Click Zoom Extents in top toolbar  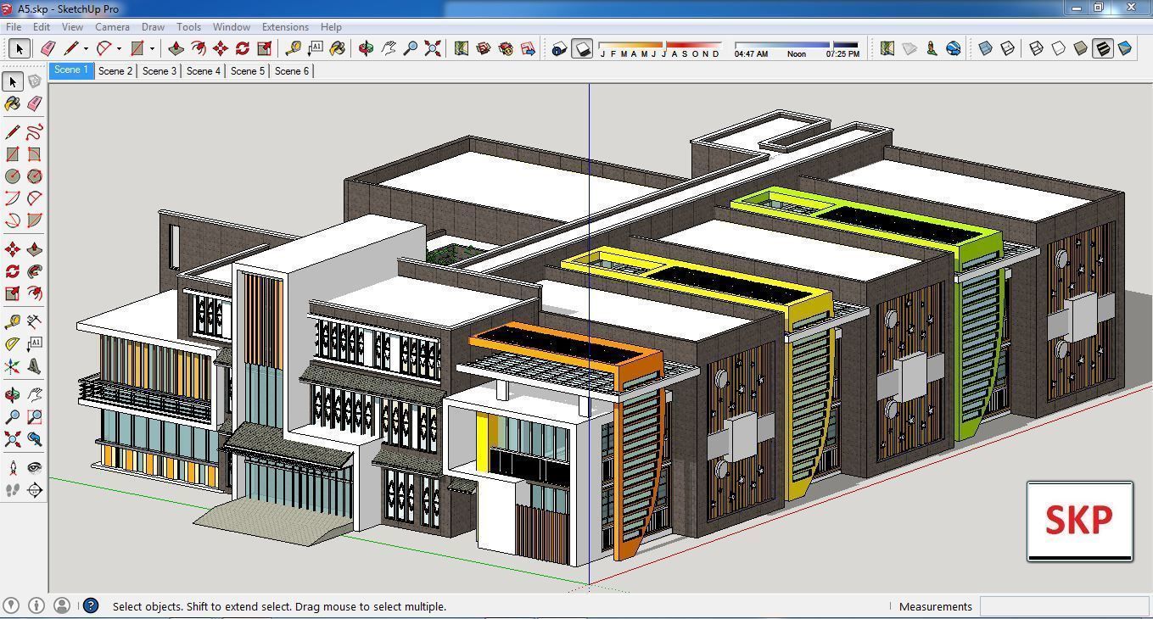point(432,48)
